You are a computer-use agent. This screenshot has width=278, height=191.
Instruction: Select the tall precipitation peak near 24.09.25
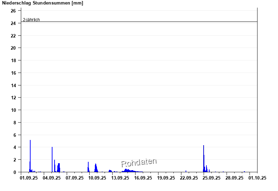click(204, 159)
